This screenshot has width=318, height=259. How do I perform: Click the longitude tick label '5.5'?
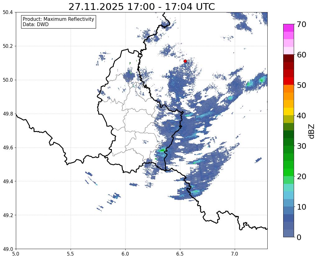click(71, 253)
